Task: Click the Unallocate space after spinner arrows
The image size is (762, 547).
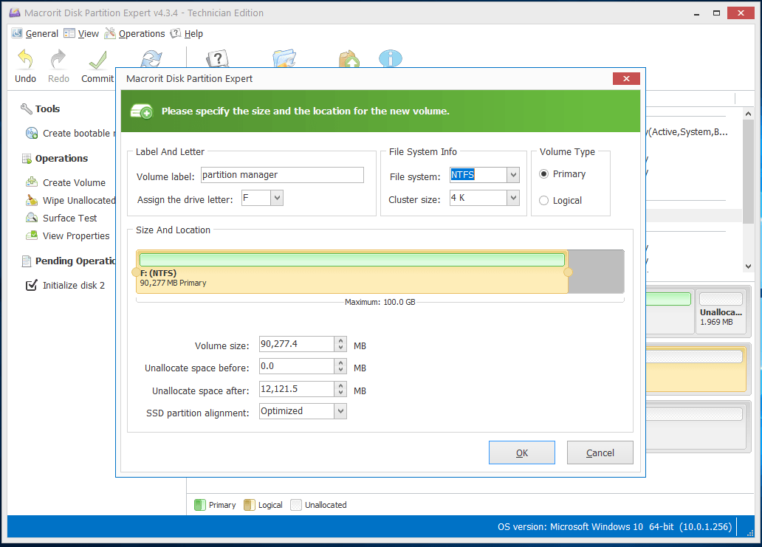Action: [340, 389]
